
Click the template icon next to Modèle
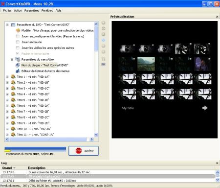(x=18, y=30)
